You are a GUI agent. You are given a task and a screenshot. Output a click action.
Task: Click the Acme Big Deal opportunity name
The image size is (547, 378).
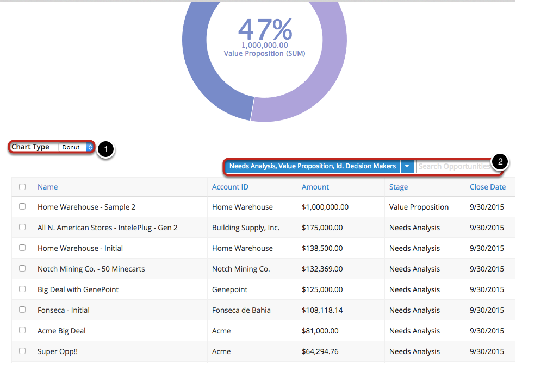click(61, 331)
